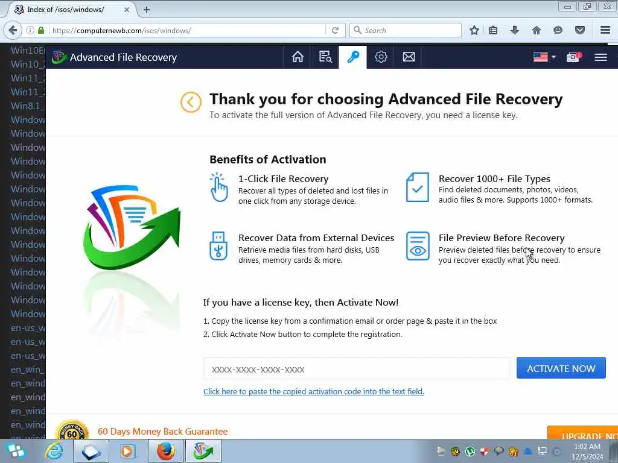This screenshot has width=618, height=463.
Task: Switch to Firefox in the taskbar
Action: point(165,451)
